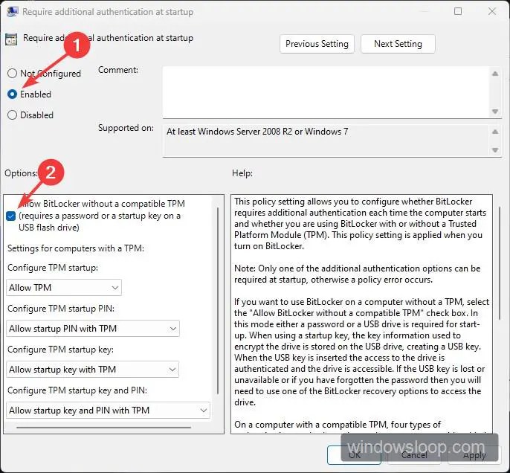Toggle Allow BitLocker without compatible TPM checkbox
Viewport: 510px width, 473px height.
coord(10,216)
